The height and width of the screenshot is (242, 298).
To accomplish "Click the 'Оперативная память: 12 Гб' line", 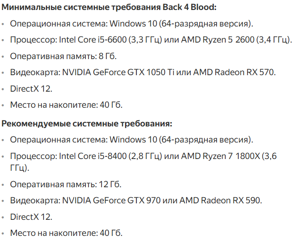I will click(65, 184).
